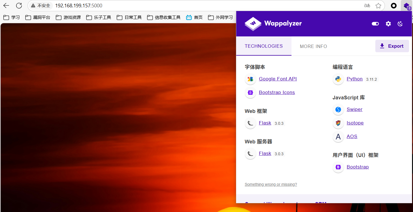
Task: Open the Python technology link
Action: coord(355,79)
